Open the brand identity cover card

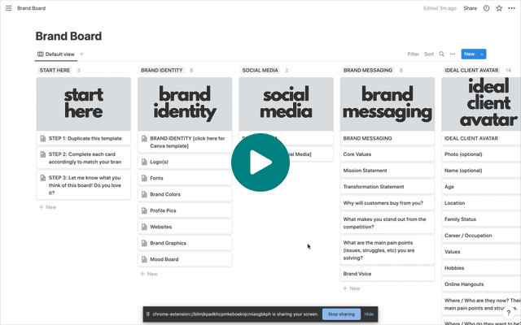pyautogui.click(x=185, y=104)
